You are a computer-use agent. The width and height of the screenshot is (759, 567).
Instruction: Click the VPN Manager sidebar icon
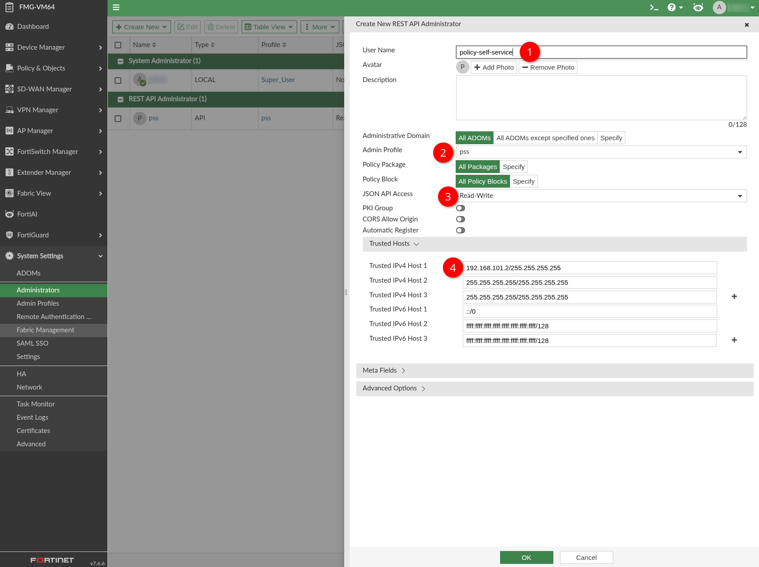9,110
